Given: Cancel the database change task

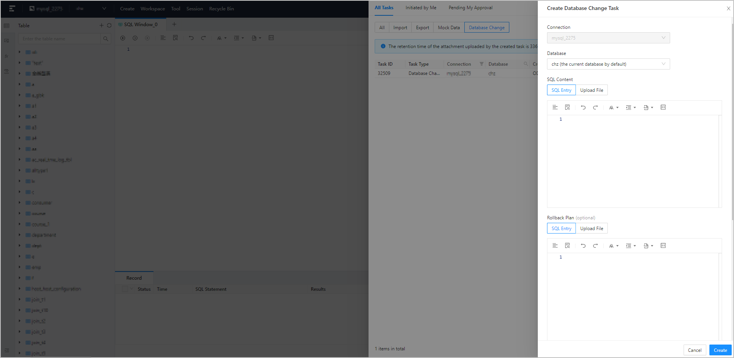Looking at the screenshot, I should point(695,350).
